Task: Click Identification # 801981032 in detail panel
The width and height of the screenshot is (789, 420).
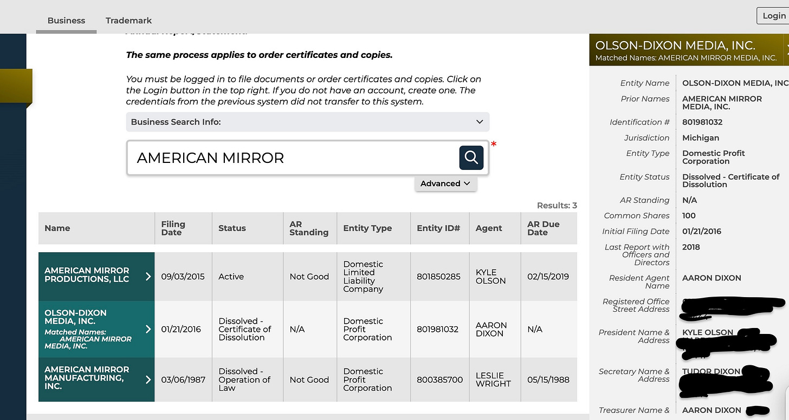Action: point(702,122)
